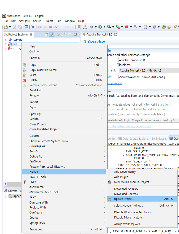Open dropdown arrow next to New icon
Screen dimensions: 179x234
pos(10,27)
